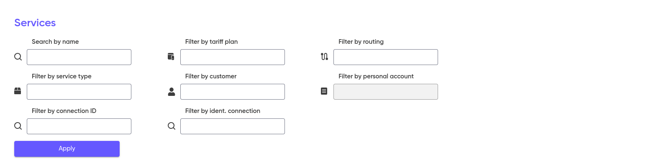
Task: Open the Filter by service type field
Action: point(79,92)
